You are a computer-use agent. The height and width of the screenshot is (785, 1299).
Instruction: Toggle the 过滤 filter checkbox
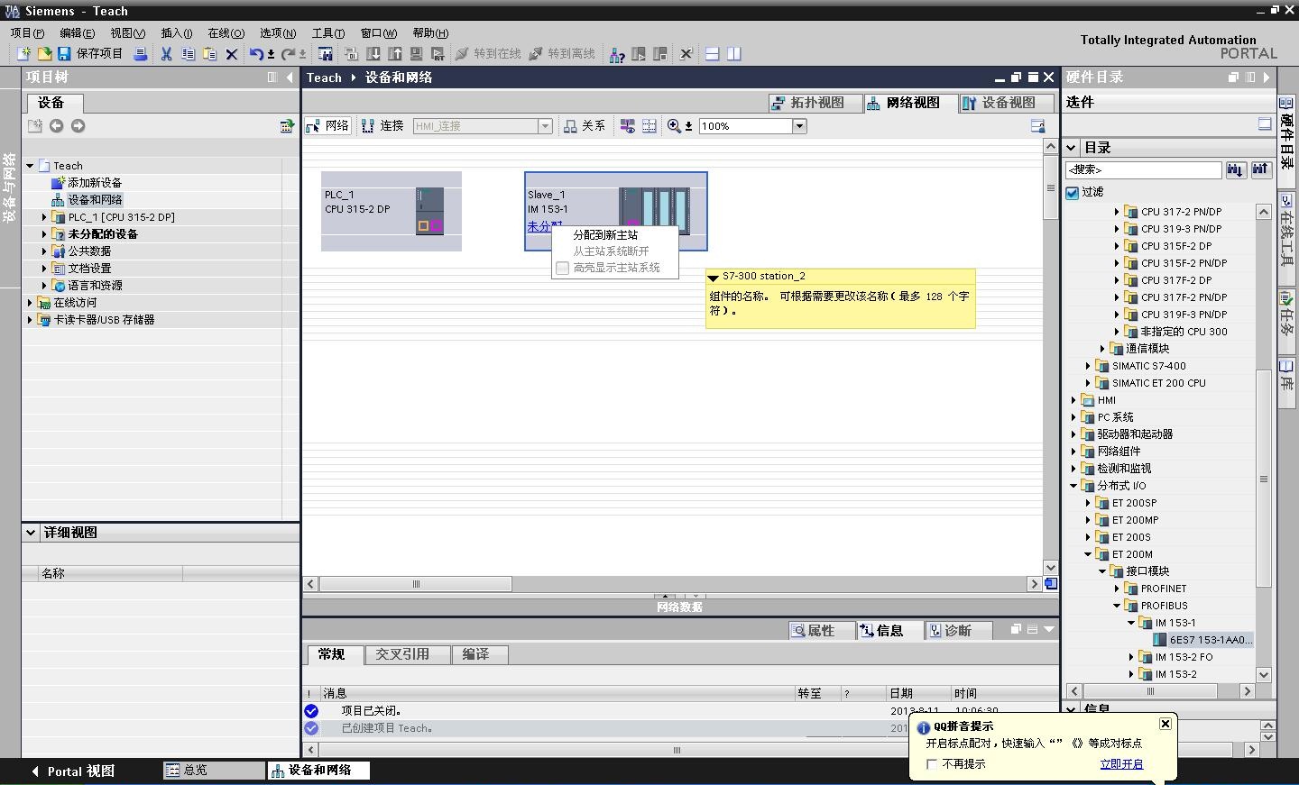[1073, 192]
